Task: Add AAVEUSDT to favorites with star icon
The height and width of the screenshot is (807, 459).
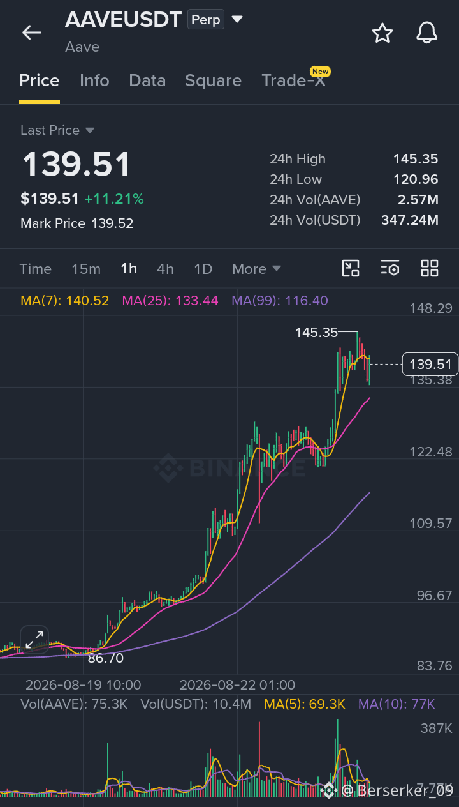Action: [x=382, y=33]
